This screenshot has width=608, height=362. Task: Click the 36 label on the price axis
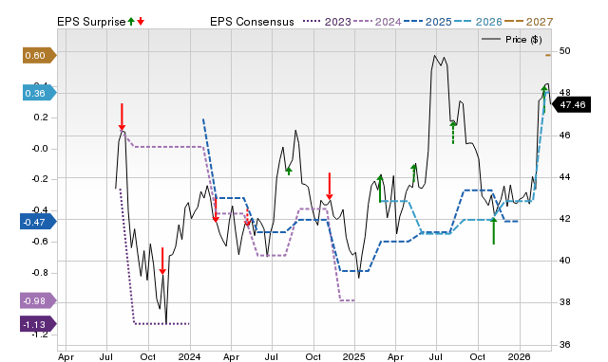coord(564,344)
